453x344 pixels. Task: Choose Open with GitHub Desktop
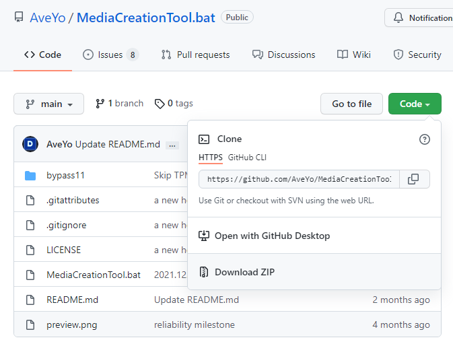coord(314,236)
